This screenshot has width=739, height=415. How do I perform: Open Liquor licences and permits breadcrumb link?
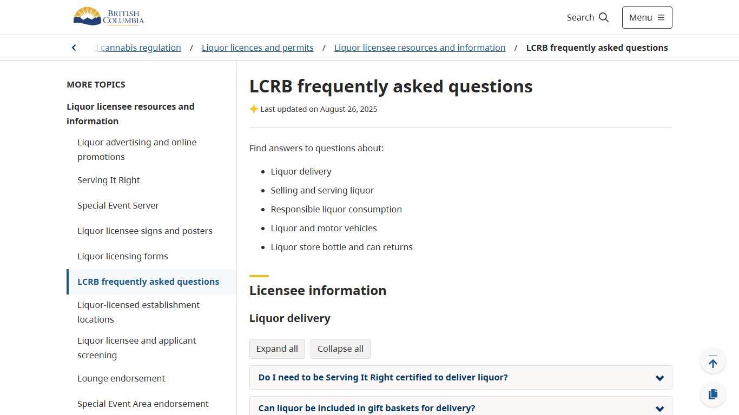258,48
